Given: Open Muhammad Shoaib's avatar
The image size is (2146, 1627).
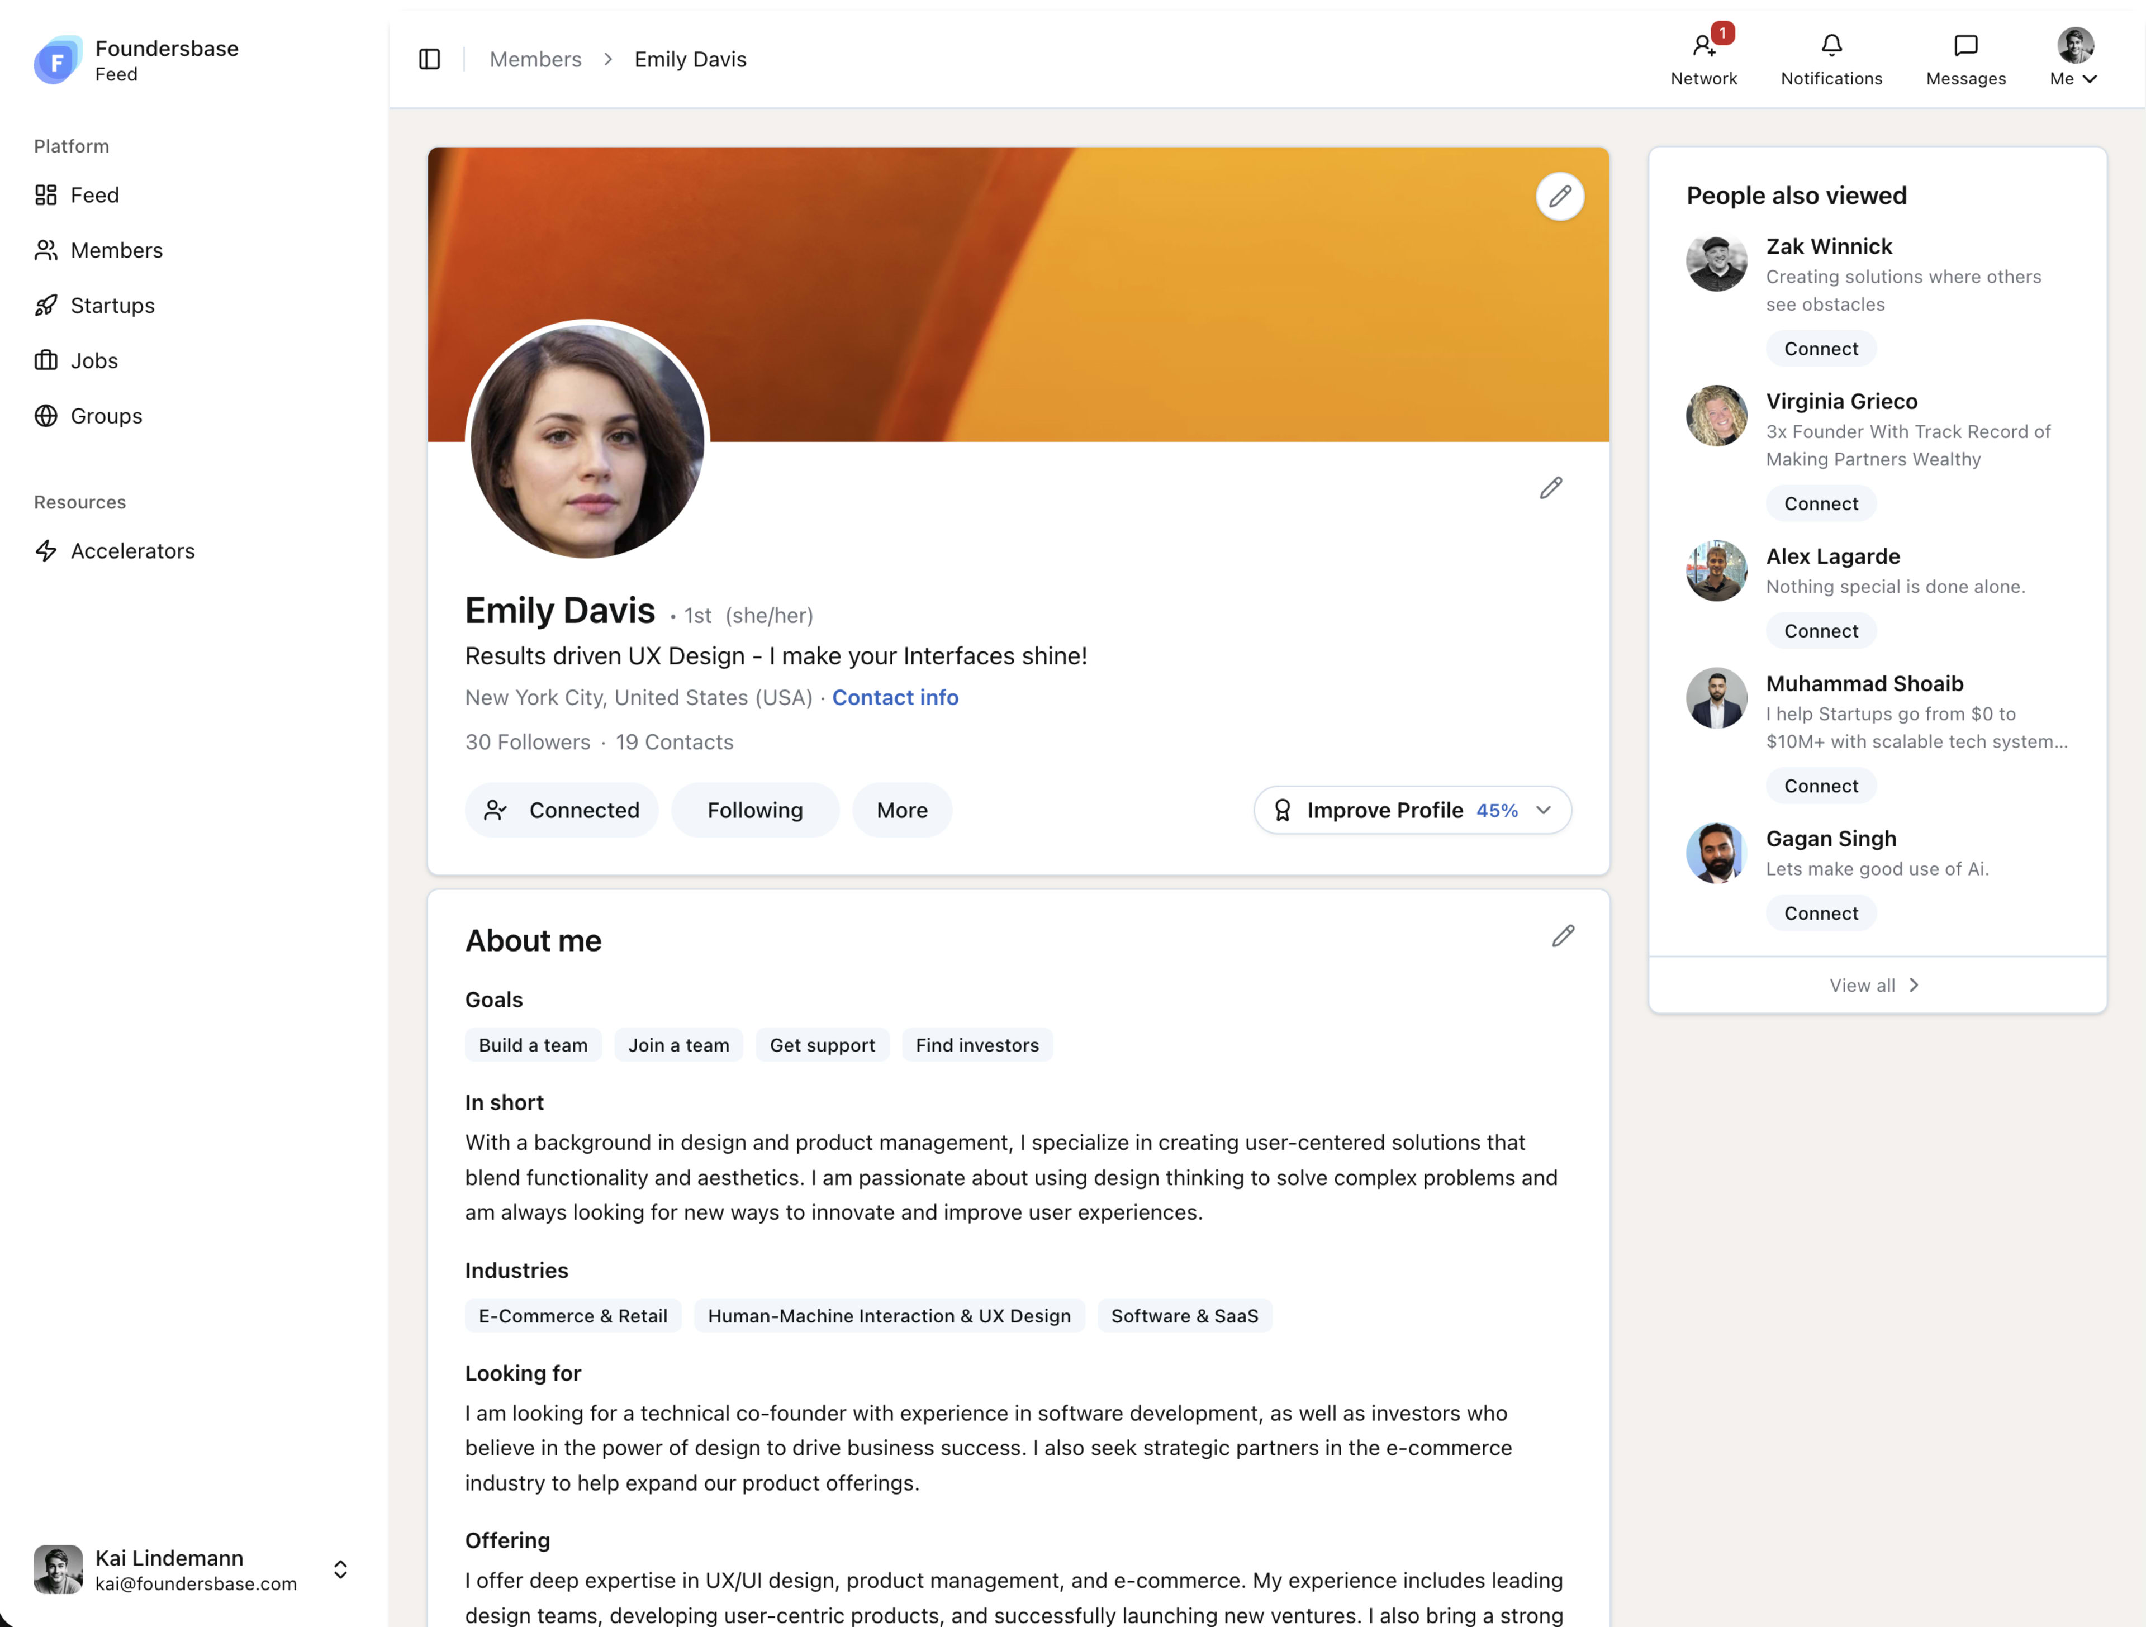Looking at the screenshot, I should (x=1715, y=698).
